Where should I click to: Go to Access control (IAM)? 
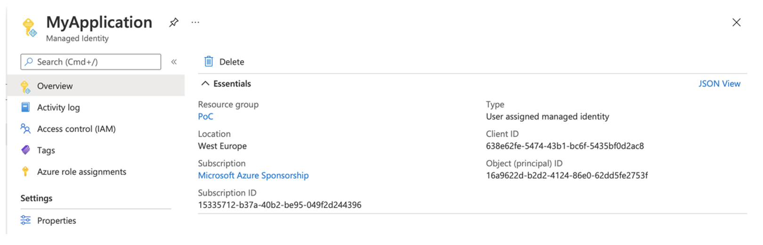pyautogui.click(x=76, y=129)
